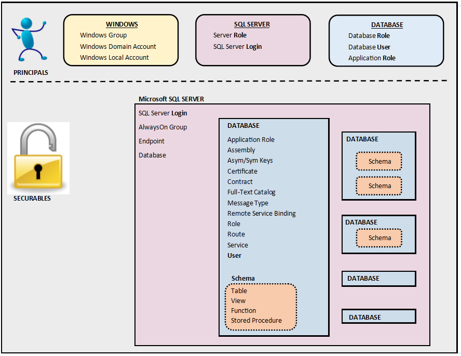Select Full-Text Catalog entry
The width and height of the screenshot is (461, 356).
pyautogui.click(x=251, y=192)
